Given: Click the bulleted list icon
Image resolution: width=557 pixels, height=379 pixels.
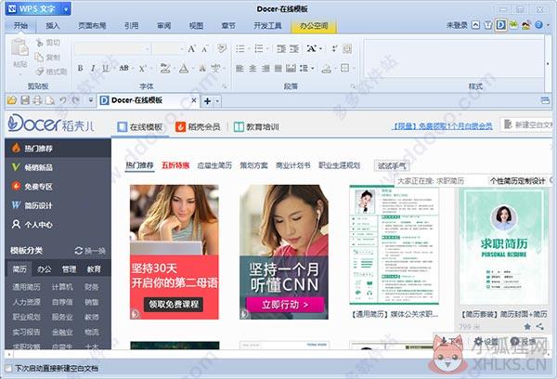Looking at the screenshot, I should [240, 48].
